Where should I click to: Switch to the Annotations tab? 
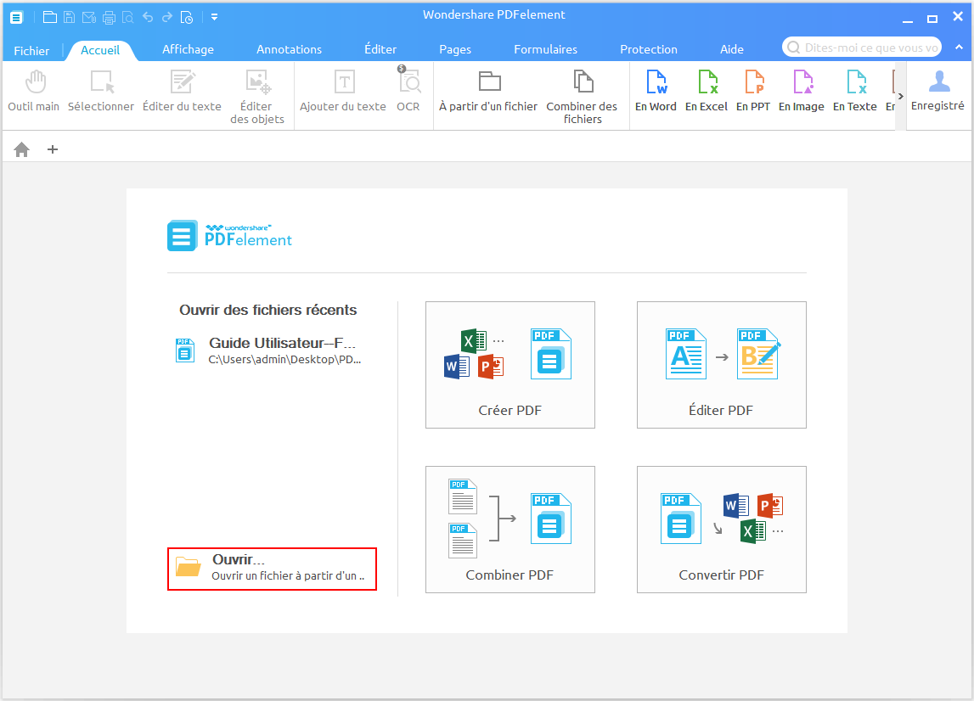click(x=289, y=49)
